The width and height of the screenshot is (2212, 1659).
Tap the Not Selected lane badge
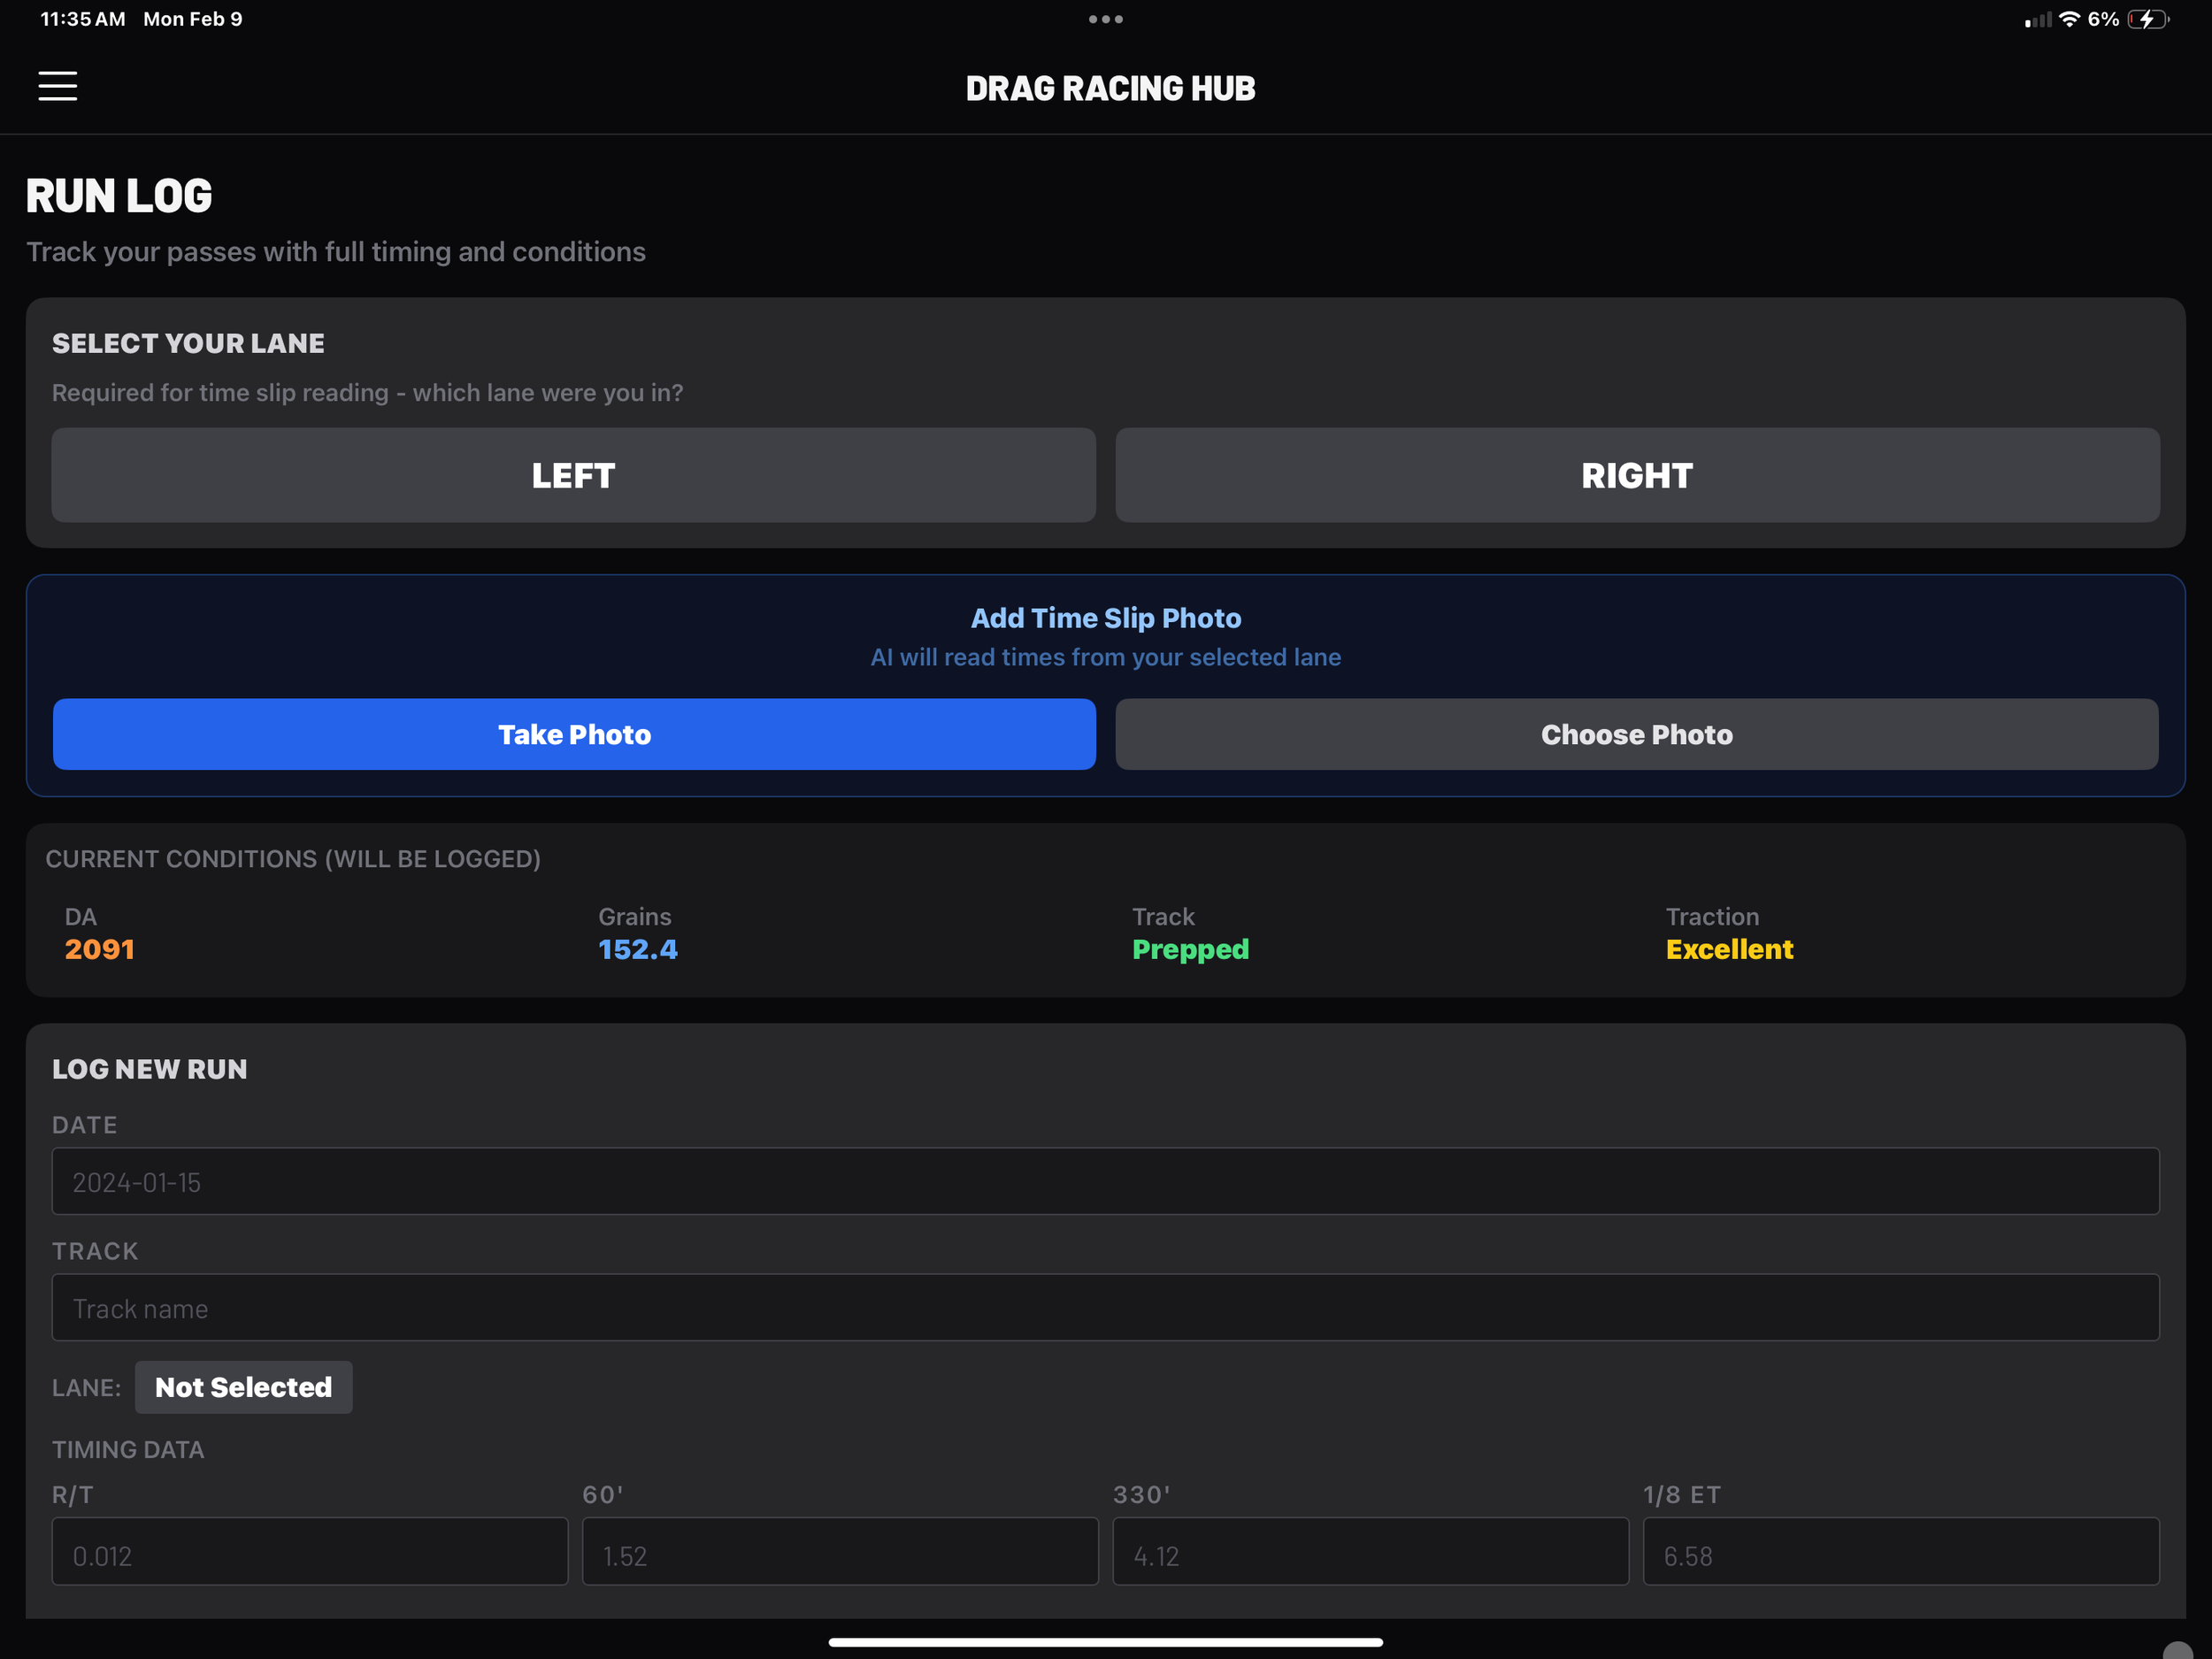243,1387
